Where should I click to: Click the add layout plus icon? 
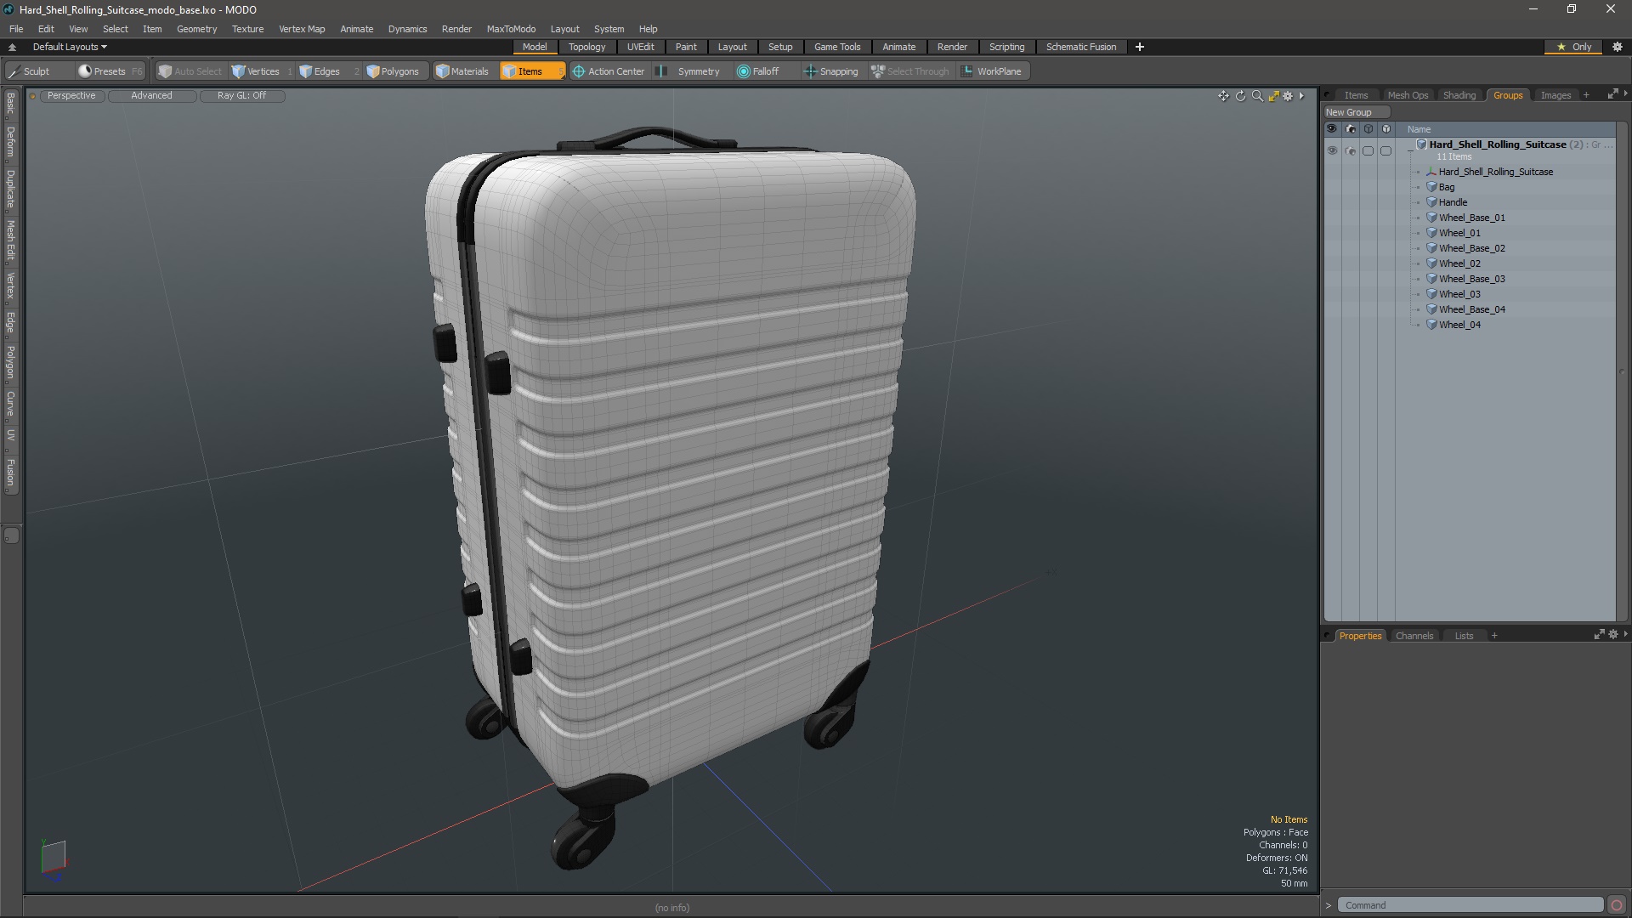tap(1139, 47)
